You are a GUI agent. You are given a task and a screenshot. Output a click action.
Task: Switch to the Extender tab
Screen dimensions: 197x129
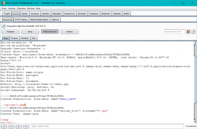(x=106, y=14)
